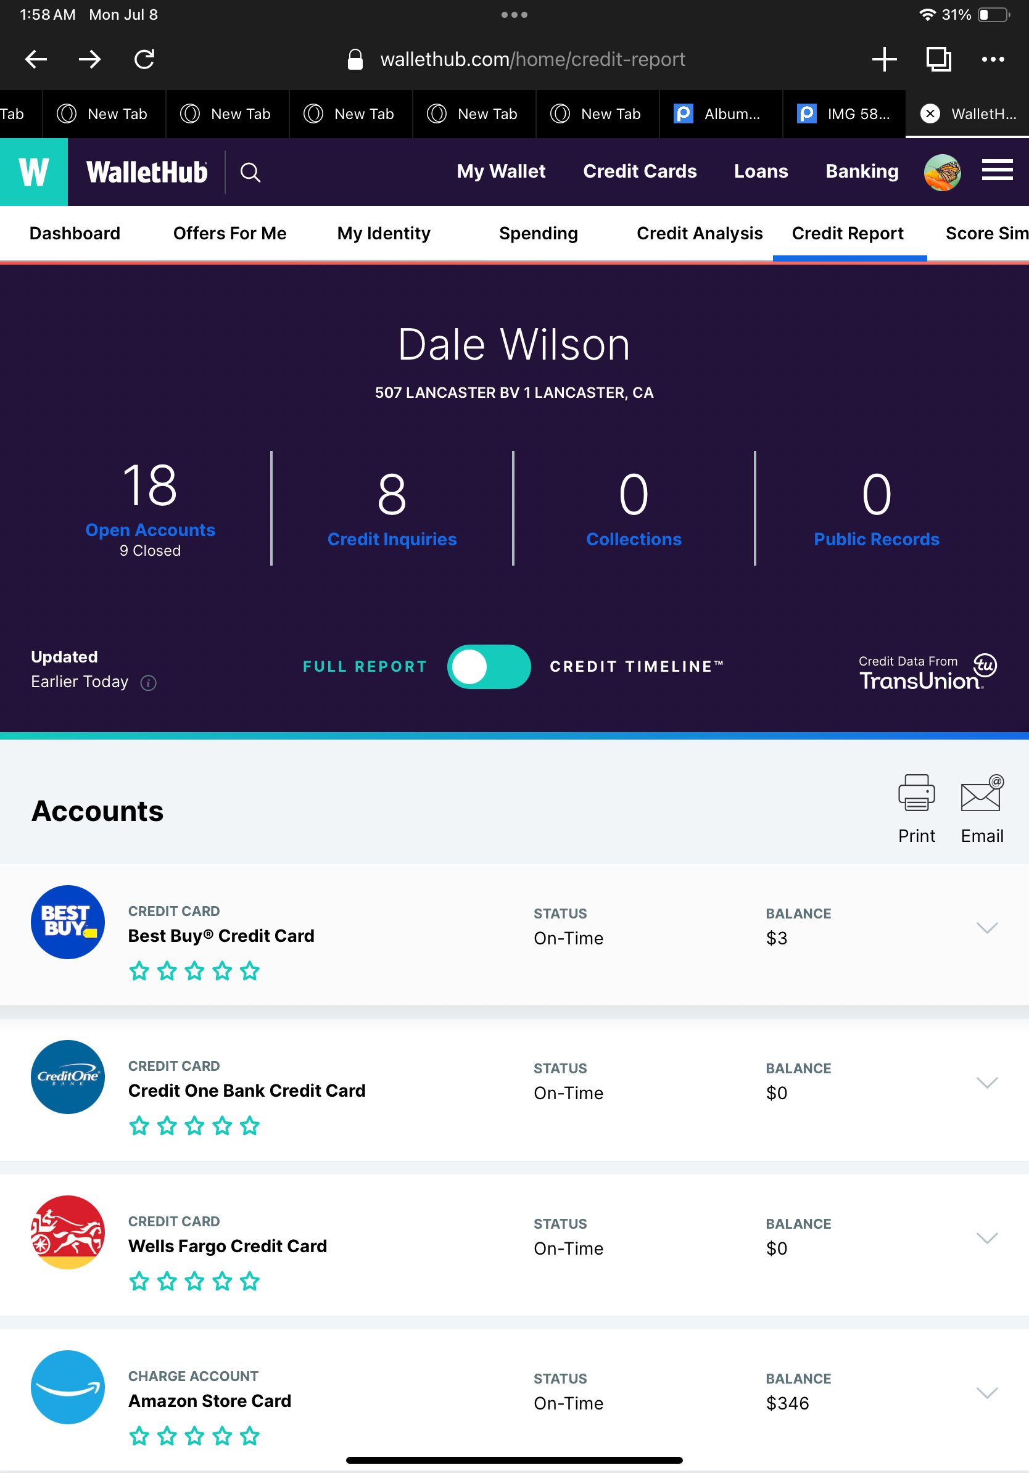Click the Best Buy logo icon

(x=68, y=922)
